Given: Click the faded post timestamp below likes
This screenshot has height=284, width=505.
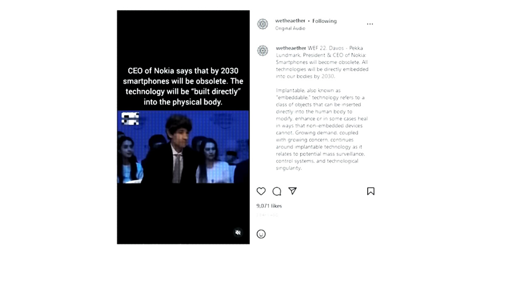Looking at the screenshot, I should pyautogui.click(x=267, y=215).
